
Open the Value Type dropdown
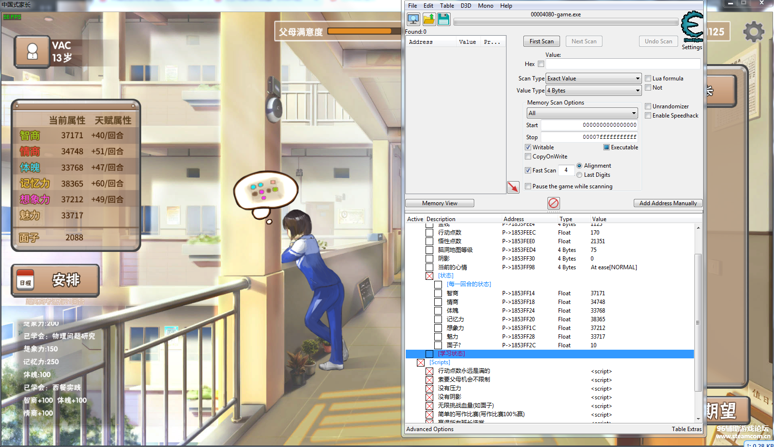click(x=593, y=91)
